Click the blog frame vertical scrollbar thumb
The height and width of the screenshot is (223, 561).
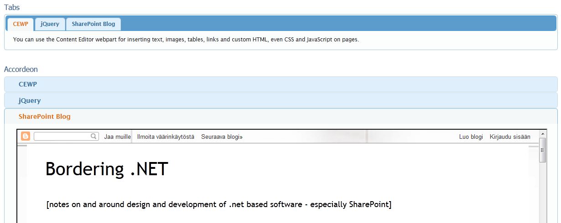click(x=543, y=150)
